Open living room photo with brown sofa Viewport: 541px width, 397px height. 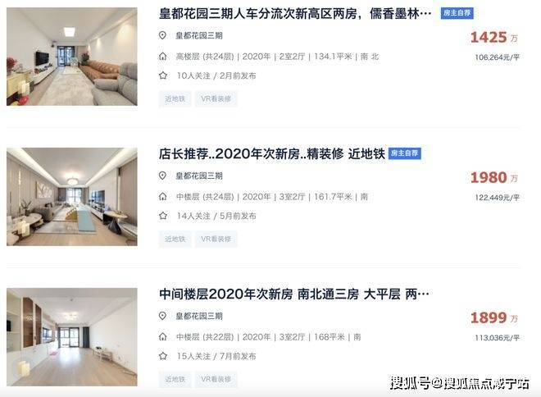(72, 57)
